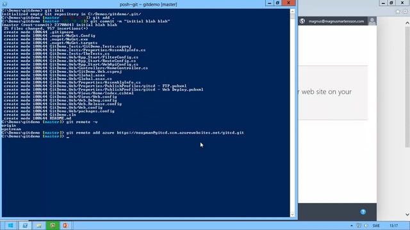Image resolution: width=410 pixels, height=230 pixels.
Task: Restore the browser window
Action: tap(391, 3)
